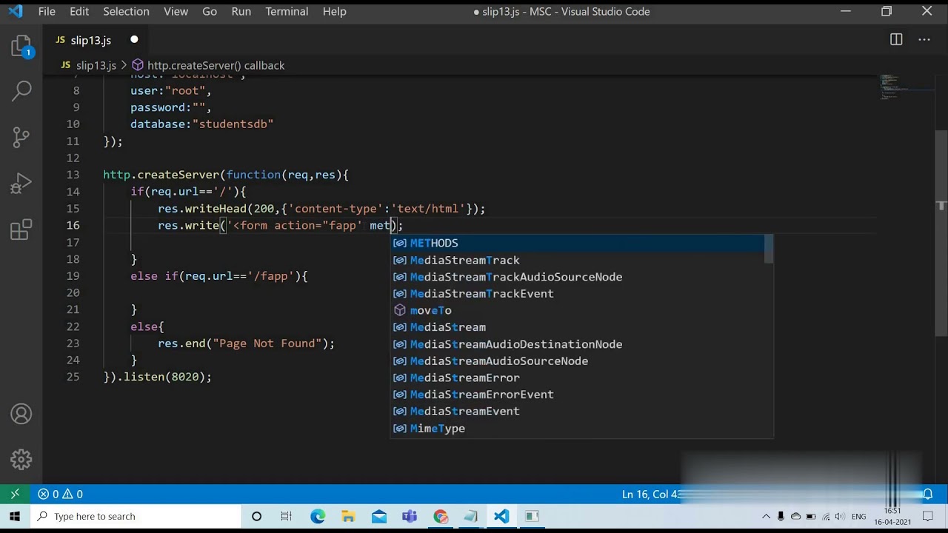
Task: Open the Search view in activity bar
Action: pyautogui.click(x=21, y=91)
